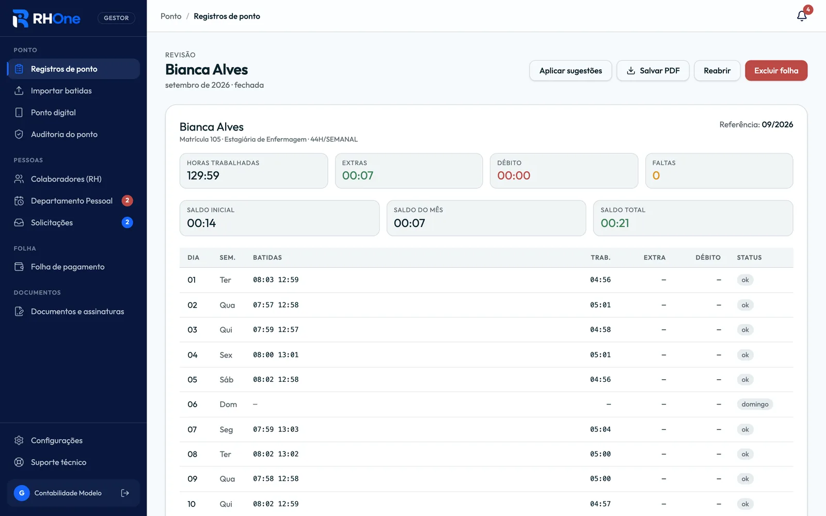The width and height of the screenshot is (826, 516).
Task: Click the Colaboradores (RH) people icon
Action: tap(19, 179)
